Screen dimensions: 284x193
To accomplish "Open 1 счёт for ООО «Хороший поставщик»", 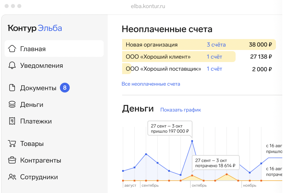I will point(214,69).
